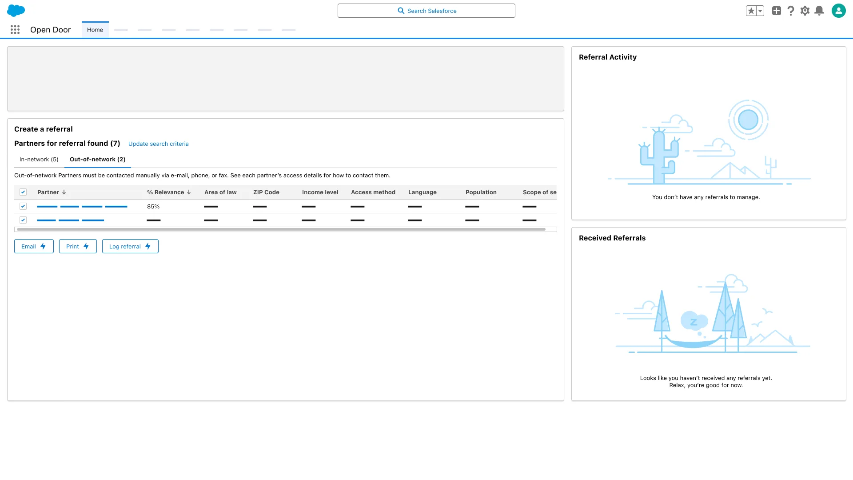Image resolution: width=853 pixels, height=480 pixels.
Task: Click the Favorites star icon
Action: tap(751, 11)
